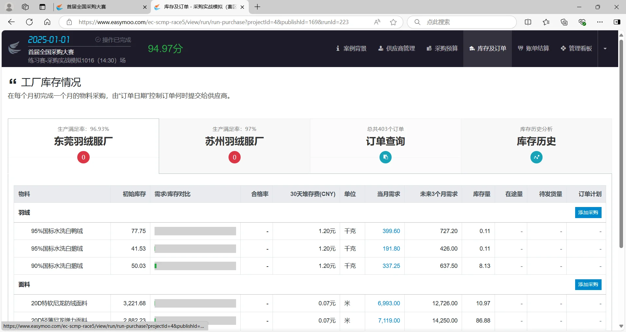Click 添加采购 button for 面料
The image size is (626, 332).
tap(588, 284)
